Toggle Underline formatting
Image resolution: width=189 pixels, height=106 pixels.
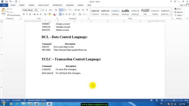30,14
